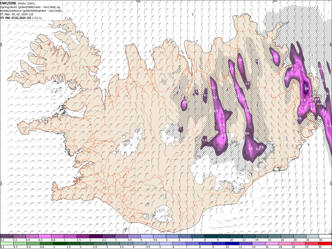Pick the 12 swatch in the upper legend
The width and height of the screenshot is (332, 249).
tap(248, 236)
